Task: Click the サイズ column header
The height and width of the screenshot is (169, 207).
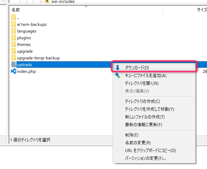Action: (202, 10)
